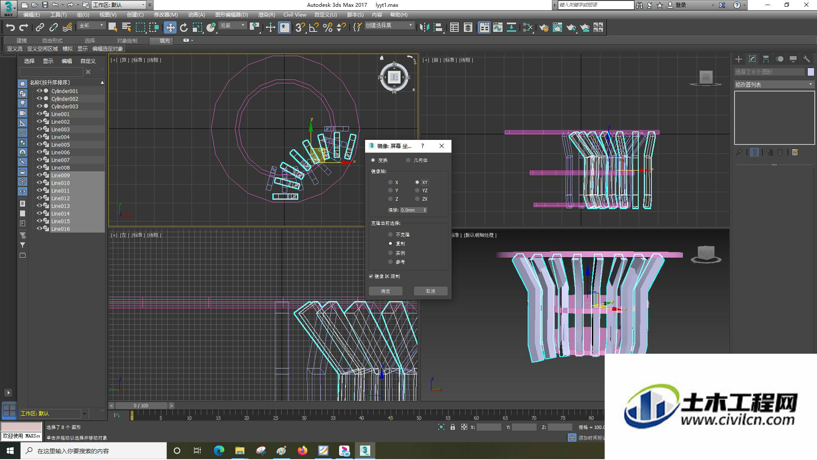The image size is (817, 460).
Task: Open the 编辑(E) menu
Action: click(31, 15)
